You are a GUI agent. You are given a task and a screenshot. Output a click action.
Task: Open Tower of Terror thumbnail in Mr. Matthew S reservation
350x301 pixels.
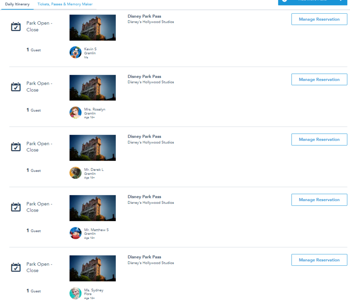93,208
